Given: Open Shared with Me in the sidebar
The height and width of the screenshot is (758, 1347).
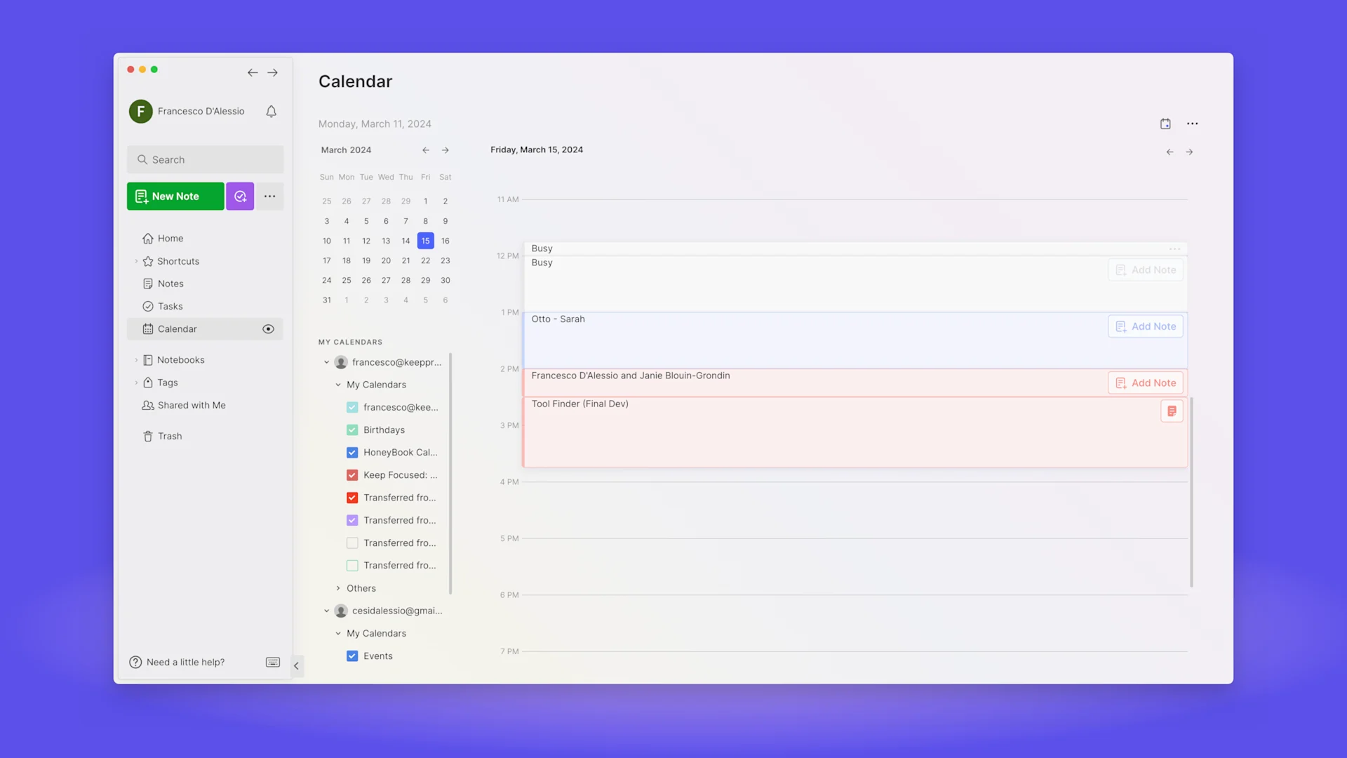Looking at the screenshot, I should [191, 406].
